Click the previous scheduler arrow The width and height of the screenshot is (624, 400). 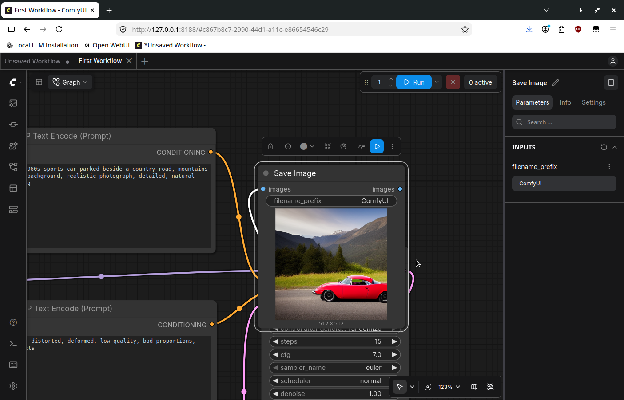pos(276,381)
